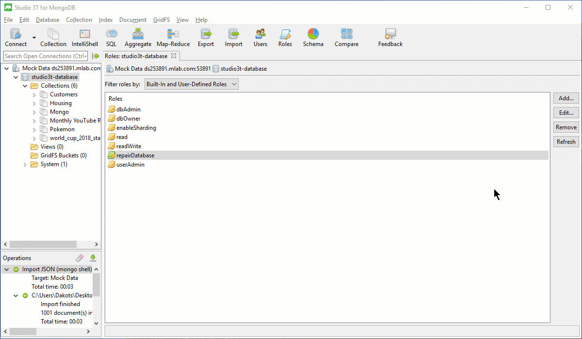Click the Refresh button
This screenshot has width=582, height=339.
(x=566, y=142)
